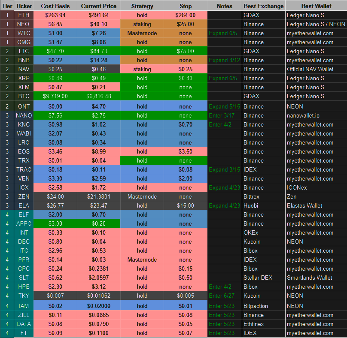Select the DBC ticker cell
Image resolution: width=347 pixels, height=338 pixels.
tap(24, 242)
